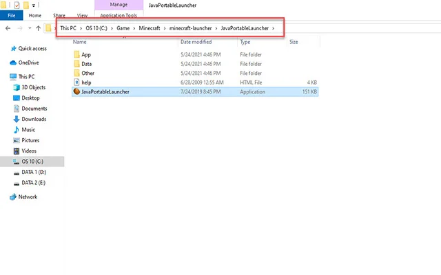Open Videos in sidebar
441x275 pixels.
click(29, 151)
